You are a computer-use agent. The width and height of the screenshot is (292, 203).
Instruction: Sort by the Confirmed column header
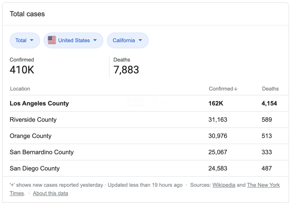click(223, 89)
